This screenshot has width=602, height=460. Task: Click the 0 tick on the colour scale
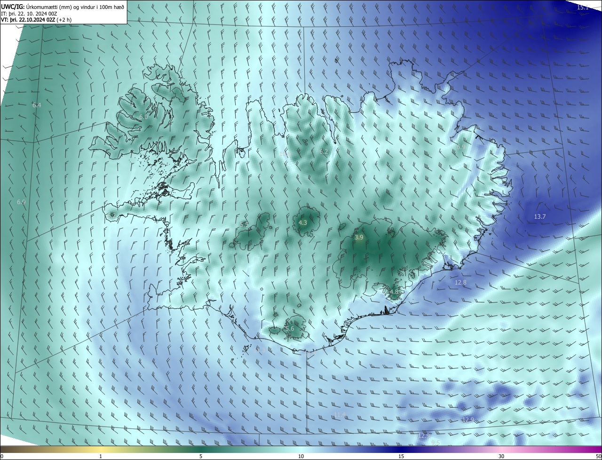pos(2,456)
